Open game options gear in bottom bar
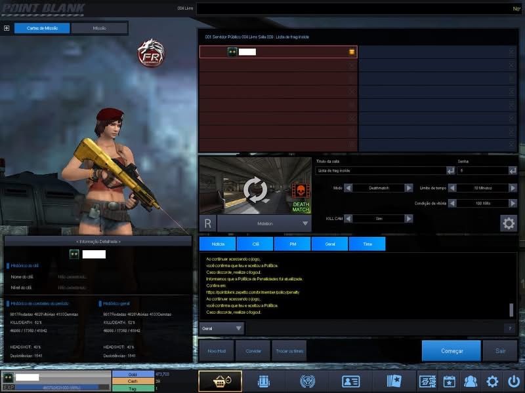 492,381
